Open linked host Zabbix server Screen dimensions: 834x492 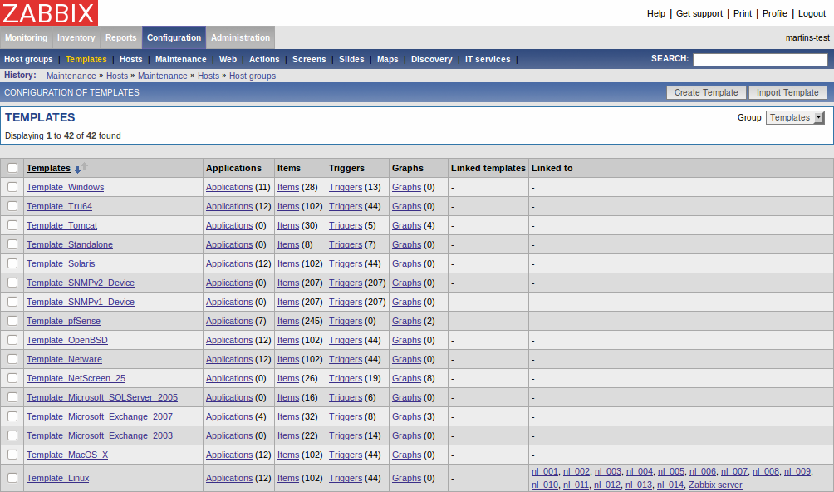715,485
